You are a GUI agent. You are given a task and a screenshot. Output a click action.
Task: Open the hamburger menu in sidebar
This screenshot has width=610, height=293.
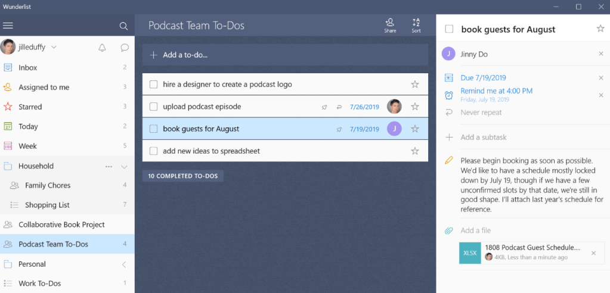(x=8, y=26)
